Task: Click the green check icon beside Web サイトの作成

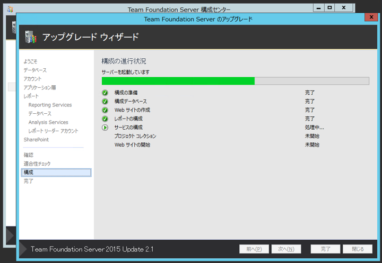Action: [x=105, y=110]
